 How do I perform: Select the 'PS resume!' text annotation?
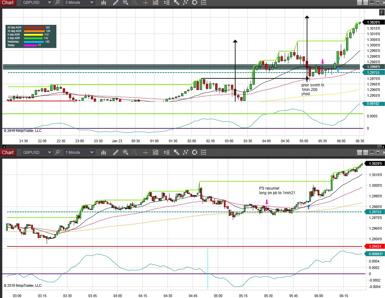tap(269, 188)
